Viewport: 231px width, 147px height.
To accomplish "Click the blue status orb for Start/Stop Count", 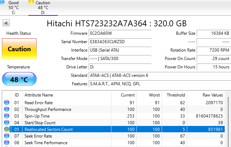I will click(x=7, y=122).
